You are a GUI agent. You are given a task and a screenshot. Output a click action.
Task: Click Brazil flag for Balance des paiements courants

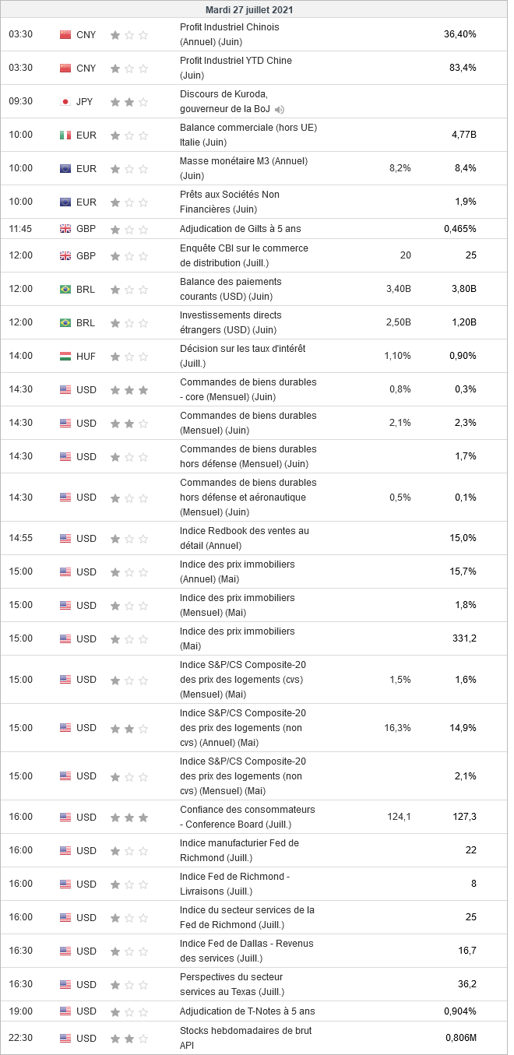tap(65, 290)
